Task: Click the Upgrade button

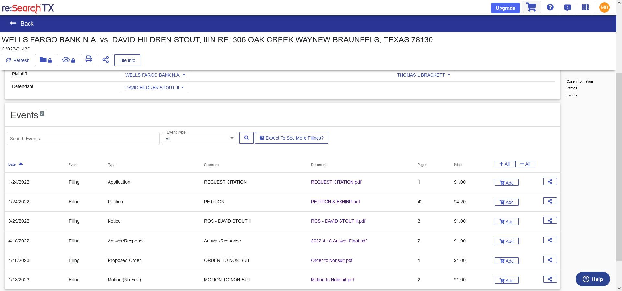Action: [505, 8]
